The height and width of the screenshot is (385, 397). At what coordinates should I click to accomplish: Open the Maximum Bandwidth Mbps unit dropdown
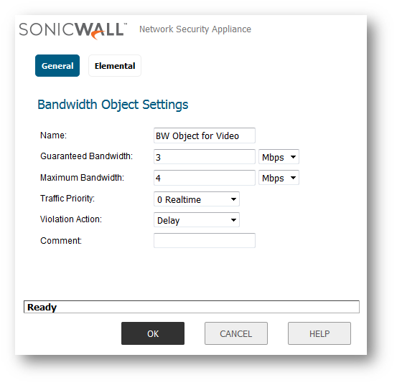[279, 178]
